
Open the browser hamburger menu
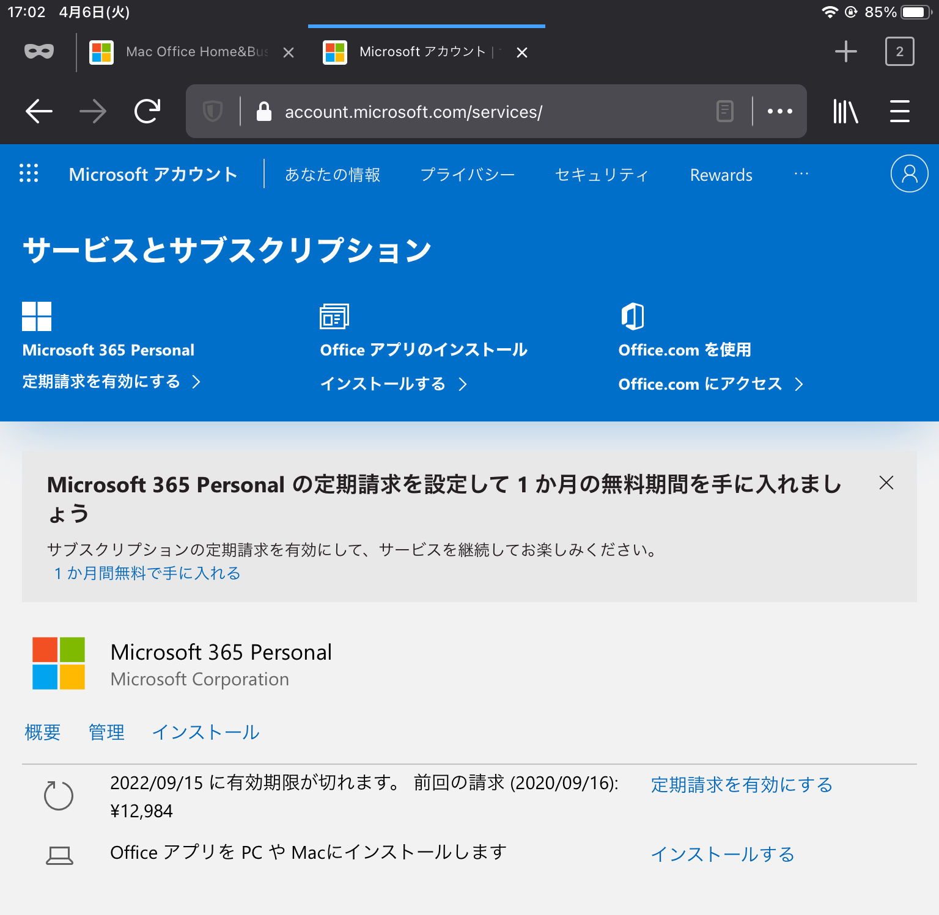coord(900,111)
